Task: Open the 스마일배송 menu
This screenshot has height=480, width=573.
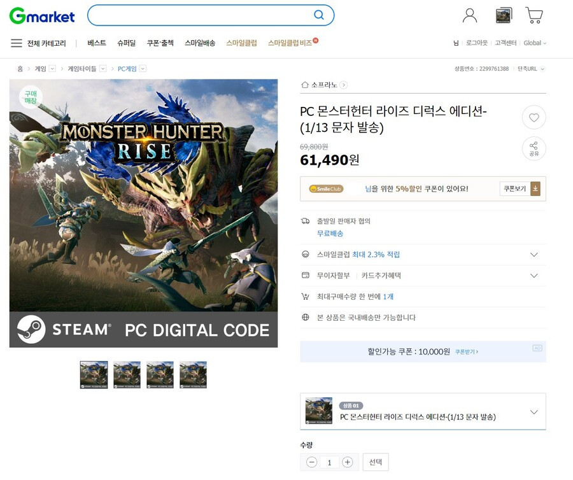Action: pyautogui.click(x=200, y=43)
